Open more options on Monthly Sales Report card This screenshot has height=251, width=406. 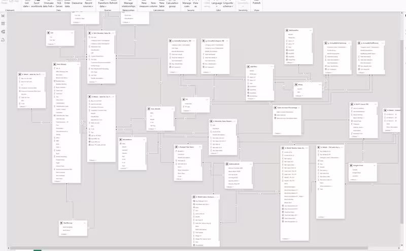point(235,121)
